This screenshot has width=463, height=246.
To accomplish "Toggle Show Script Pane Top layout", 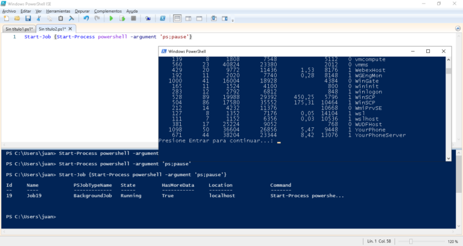I will (x=177, y=19).
